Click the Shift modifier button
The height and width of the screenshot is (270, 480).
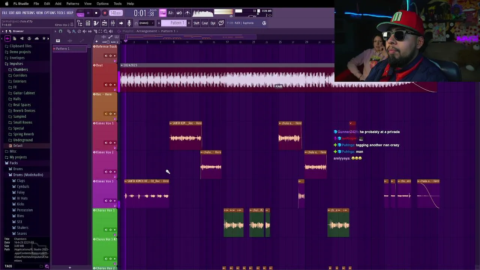(x=196, y=23)
